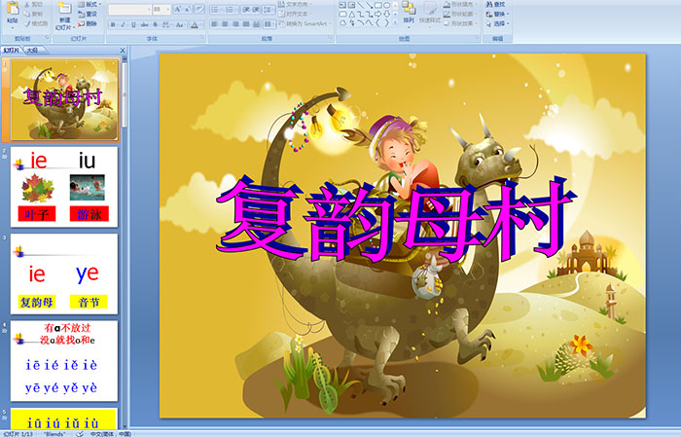The image size is (681, 437).
Task: Select the slide 2 thumbnail with ie iu
Action: click(64, 187)
